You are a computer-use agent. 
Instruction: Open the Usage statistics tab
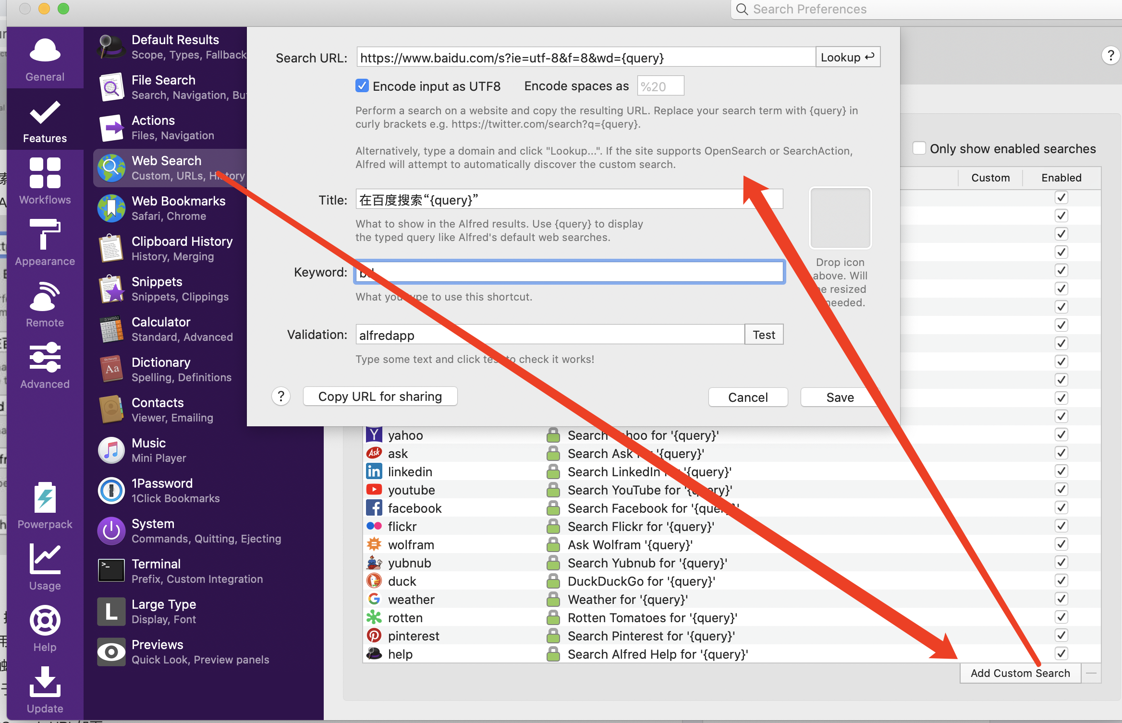pyautogui.click(x=45, y=566)
